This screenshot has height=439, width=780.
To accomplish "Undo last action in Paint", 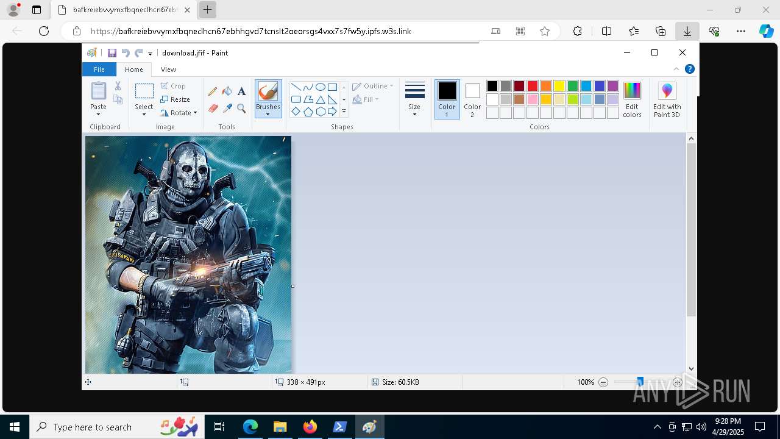I will point(126,53).
